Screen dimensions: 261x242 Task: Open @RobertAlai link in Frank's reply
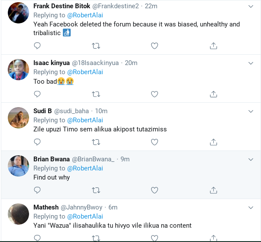click(85, 15)
